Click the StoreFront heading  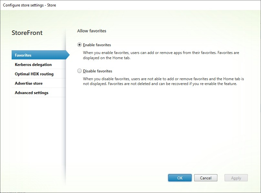click(27, 33)
